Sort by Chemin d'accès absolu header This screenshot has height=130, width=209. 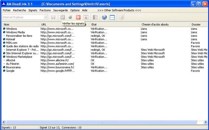[x=164, y=24]
